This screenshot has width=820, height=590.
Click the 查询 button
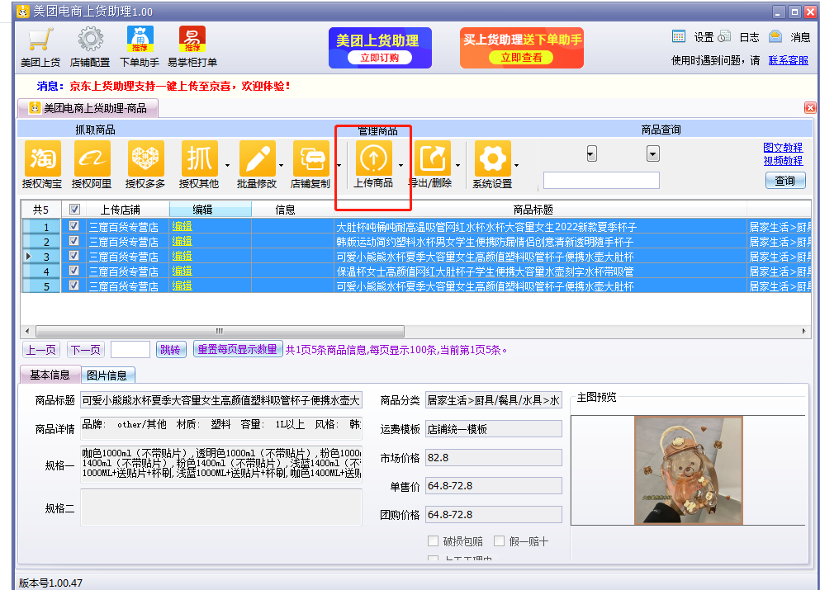(785, 181)
